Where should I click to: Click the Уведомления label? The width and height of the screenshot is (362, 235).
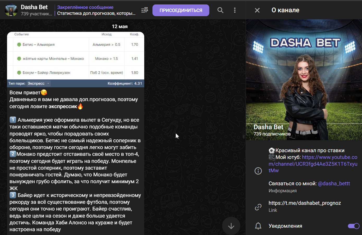[285, 226]
